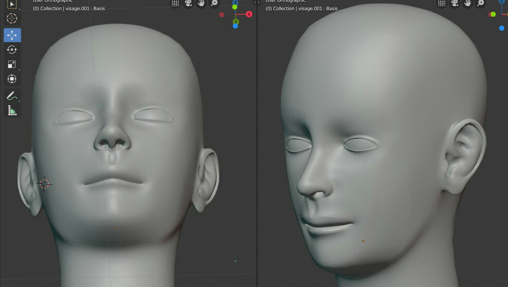Click the unlabeled bright green dot on left gizmo
Image resolution: width=508 pixels, height=287 pixels.
click(235, 7)
